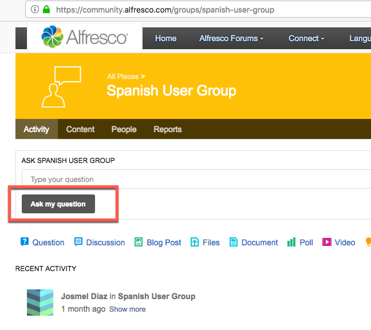This screenshot has width=371, height=330.
Task: Click the Question mark icon
Action: coord(25,242)
